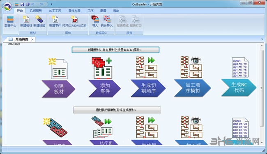The height and width of the screenshot is (154, 267).
Task: Click the scrollbar down arrow
Action: click(262, 143)
